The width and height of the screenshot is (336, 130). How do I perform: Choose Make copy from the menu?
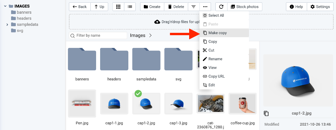tap(224, 33)
